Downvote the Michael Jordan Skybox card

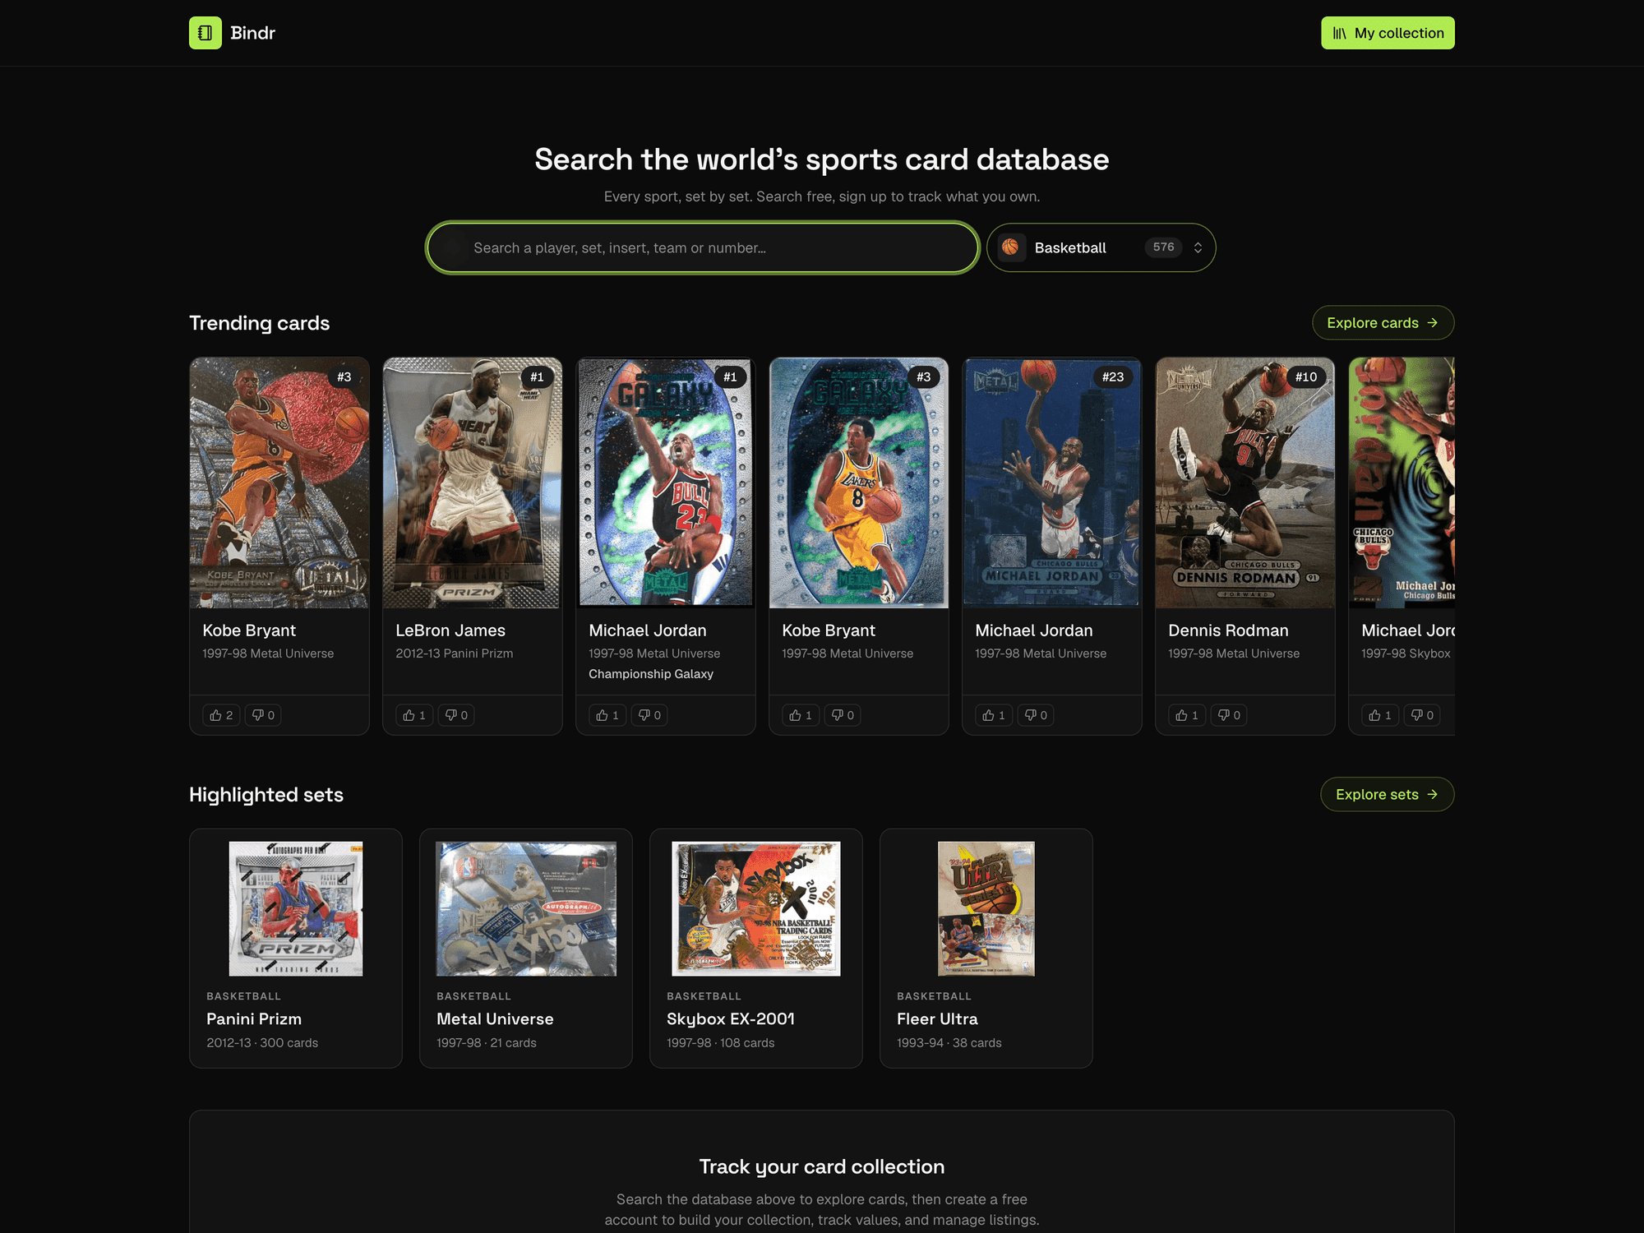click(x=1422, y=715)
